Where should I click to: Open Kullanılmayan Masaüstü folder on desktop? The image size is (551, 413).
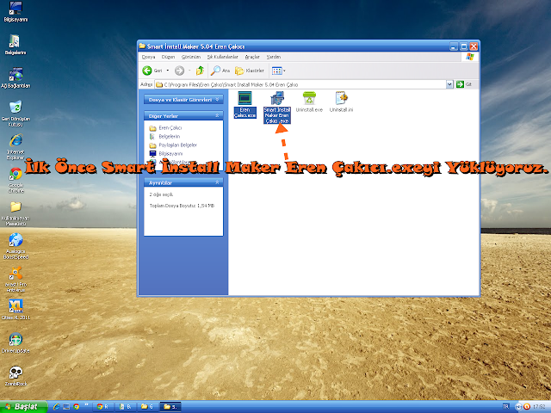click(x=15, y=213)
